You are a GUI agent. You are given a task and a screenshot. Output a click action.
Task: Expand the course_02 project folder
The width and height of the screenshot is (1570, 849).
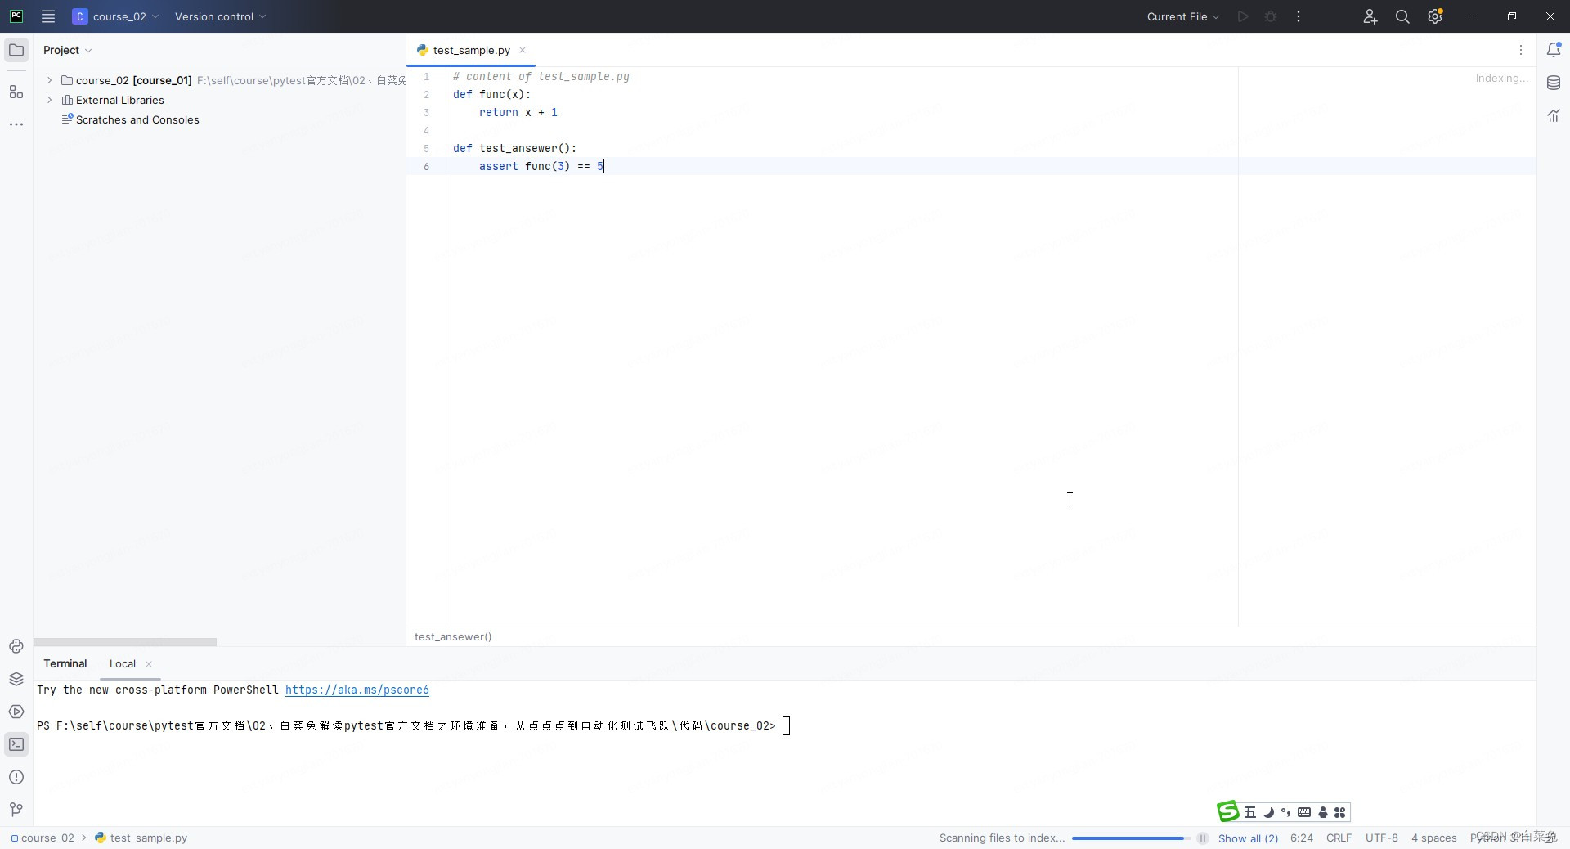pos(50,80)
